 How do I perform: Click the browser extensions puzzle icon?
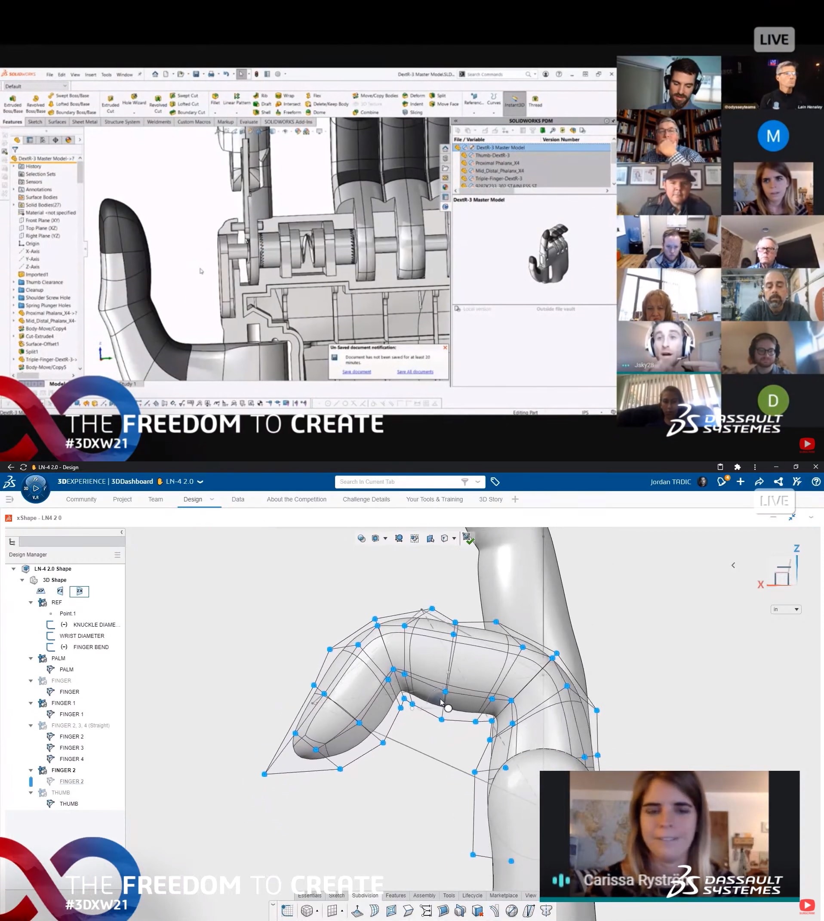tap(737, 467)
